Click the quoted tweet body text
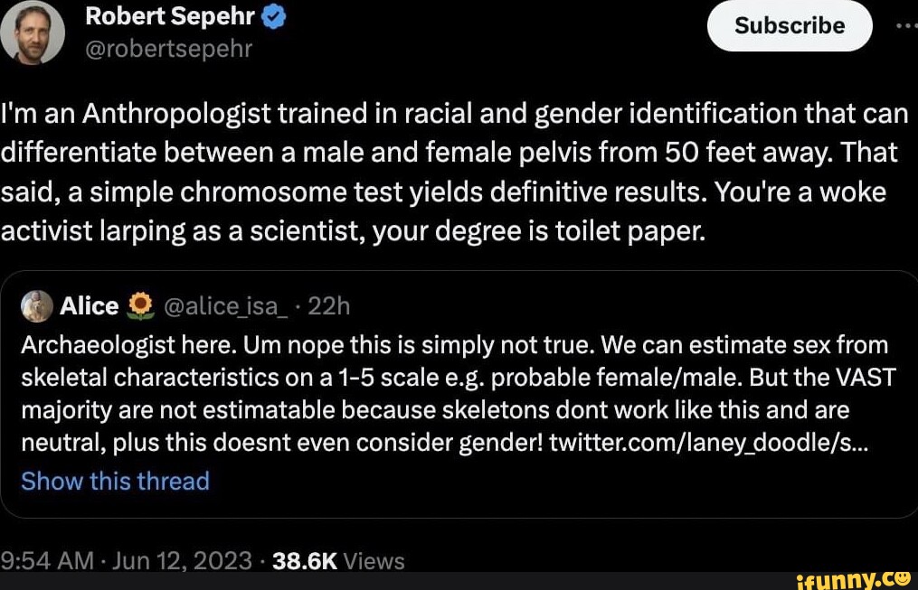Viewport: 918px width, 590px height. click(452, 395)
